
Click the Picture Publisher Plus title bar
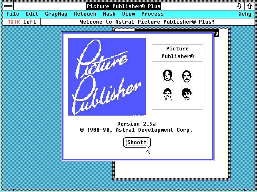tap(124, 6)
